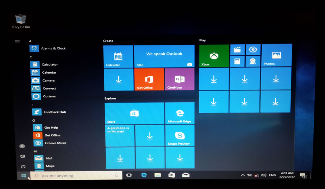Open the Calculator small tile
The image size is (325, 189).
pyautogui.click(x=237, y=61)
